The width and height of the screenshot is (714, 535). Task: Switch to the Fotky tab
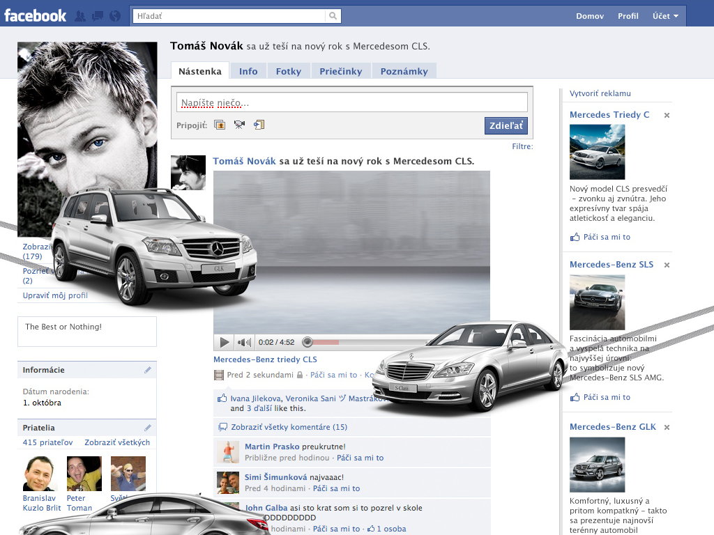288,71
